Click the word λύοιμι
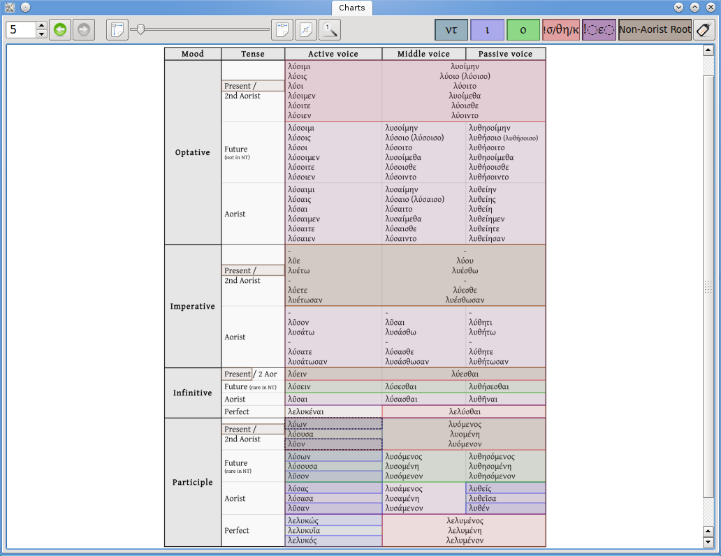The image size is (721, 556). [x=299, y=66]
